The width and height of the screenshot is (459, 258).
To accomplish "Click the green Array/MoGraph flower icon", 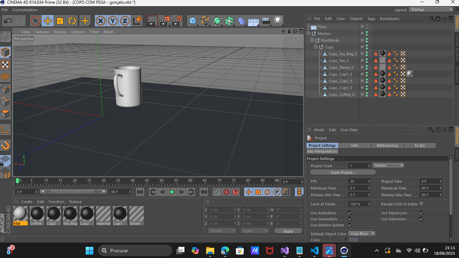I will click(x=229, y=21).
